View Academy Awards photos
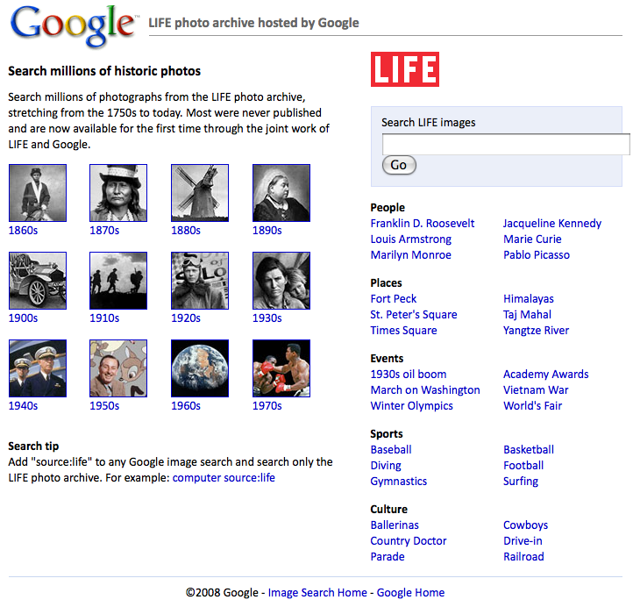 (x=546, y=375)
